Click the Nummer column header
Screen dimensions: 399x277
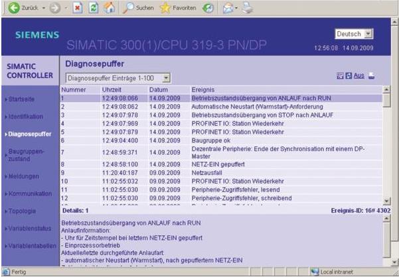click(x=74, y=90)
